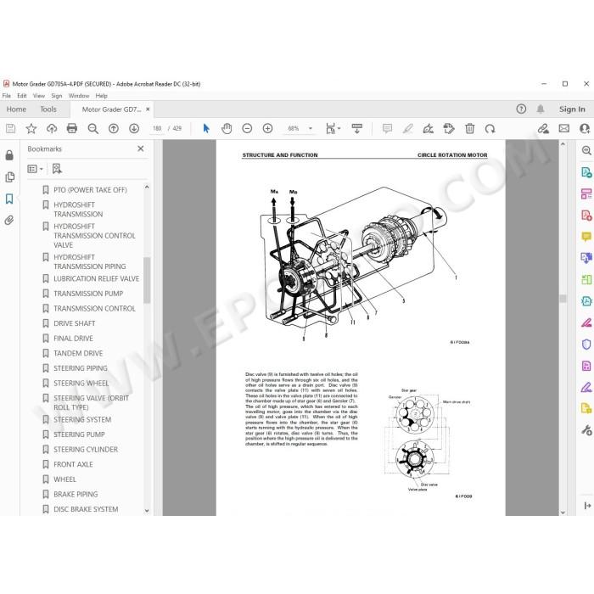The width and height of the screenshot is (594, 594).
Task: Click the delete trash icon
Action: 470,129
